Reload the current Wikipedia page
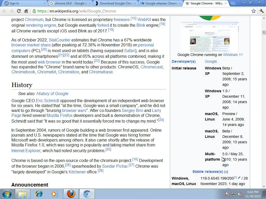Image resolution: width=266 pixels, height=199 pixels. pos(19,11)
